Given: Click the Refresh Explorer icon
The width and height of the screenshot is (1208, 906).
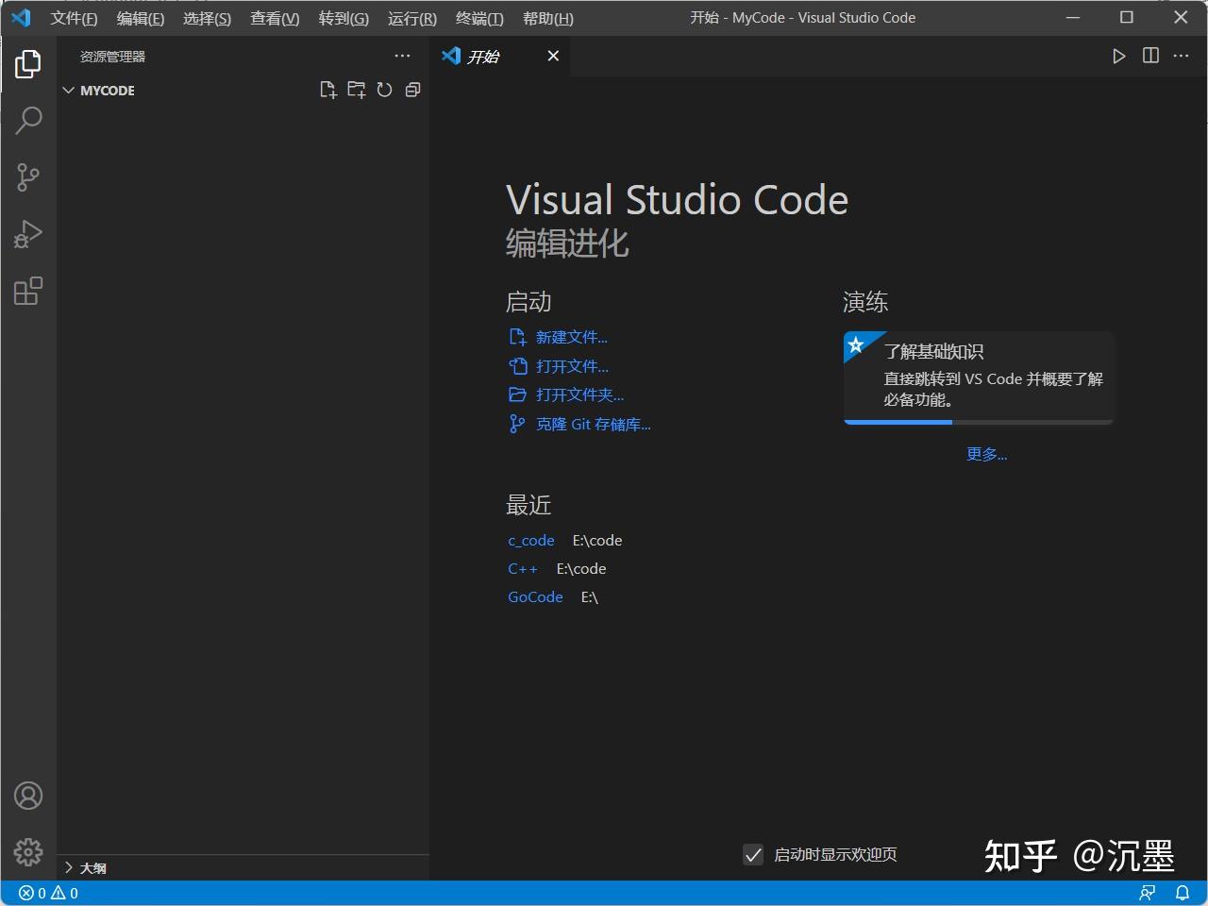Looking at the screenshot, I should 384,90.
